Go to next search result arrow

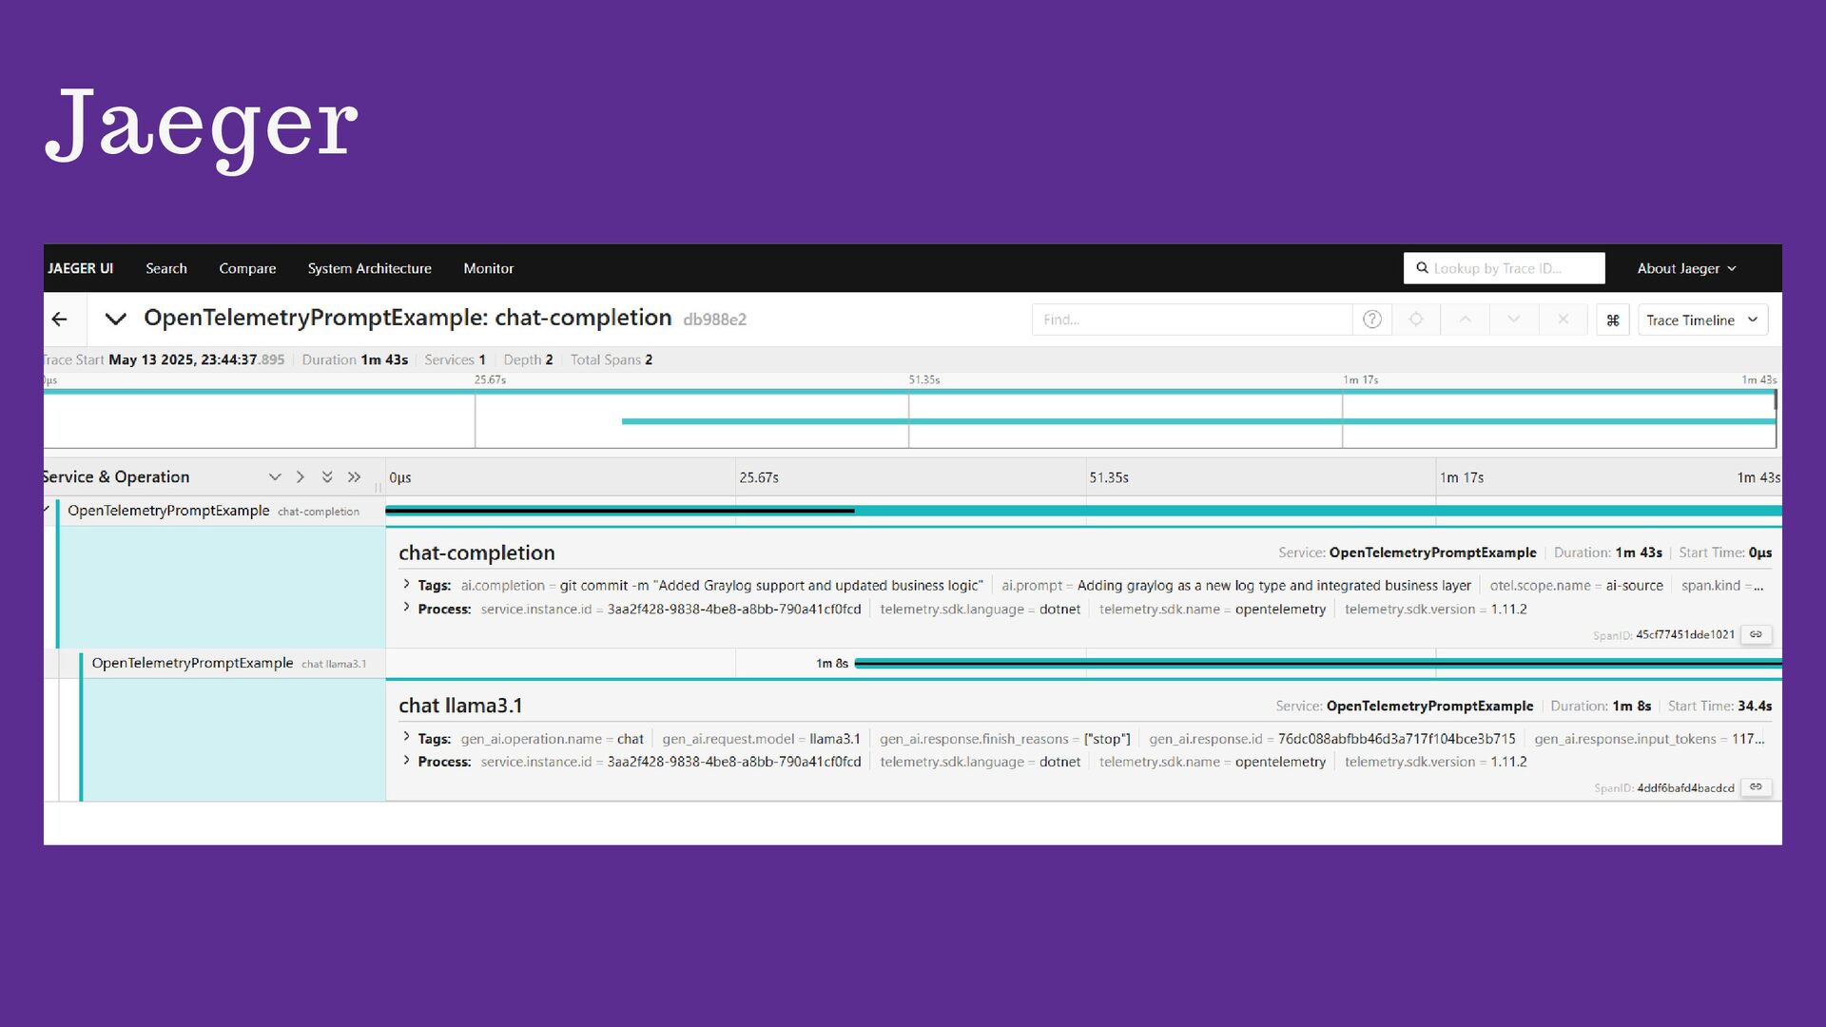1513,320
